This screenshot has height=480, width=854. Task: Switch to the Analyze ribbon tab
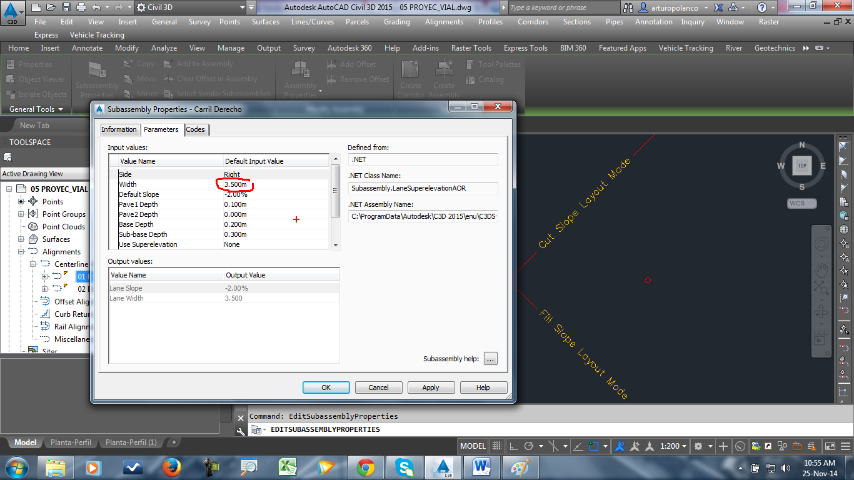coord(164,48)
